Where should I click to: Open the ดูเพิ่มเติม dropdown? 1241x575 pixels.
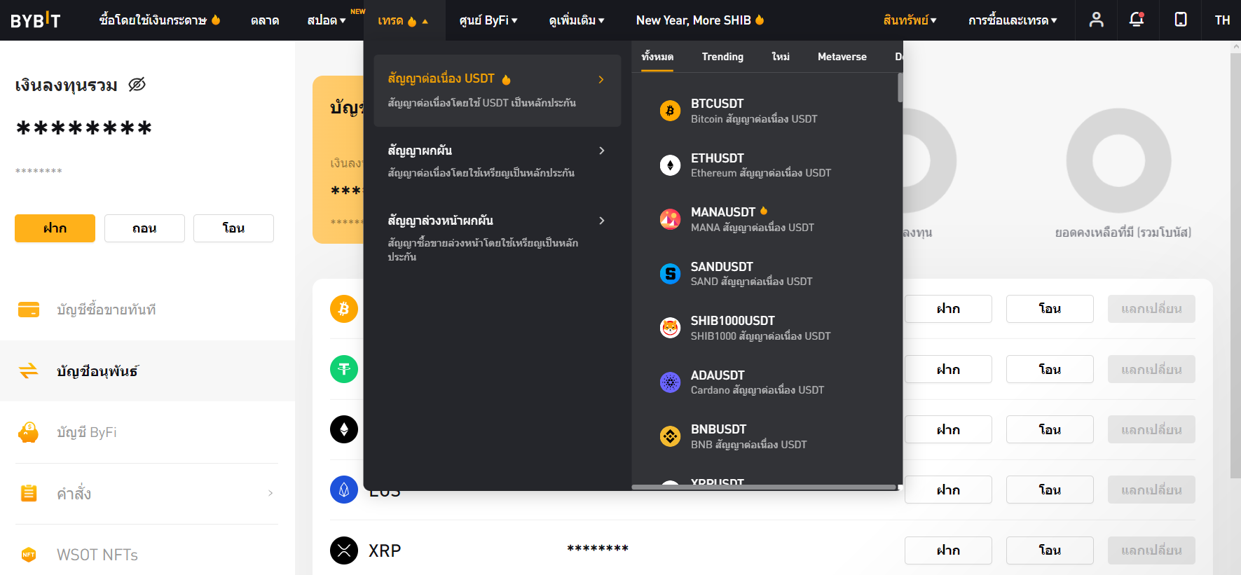pos(577,20)
